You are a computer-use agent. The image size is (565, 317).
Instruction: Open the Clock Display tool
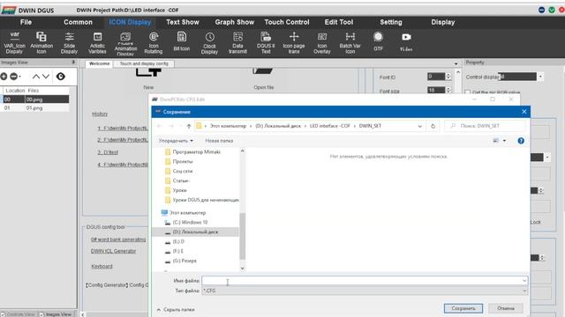coord(209,42)
